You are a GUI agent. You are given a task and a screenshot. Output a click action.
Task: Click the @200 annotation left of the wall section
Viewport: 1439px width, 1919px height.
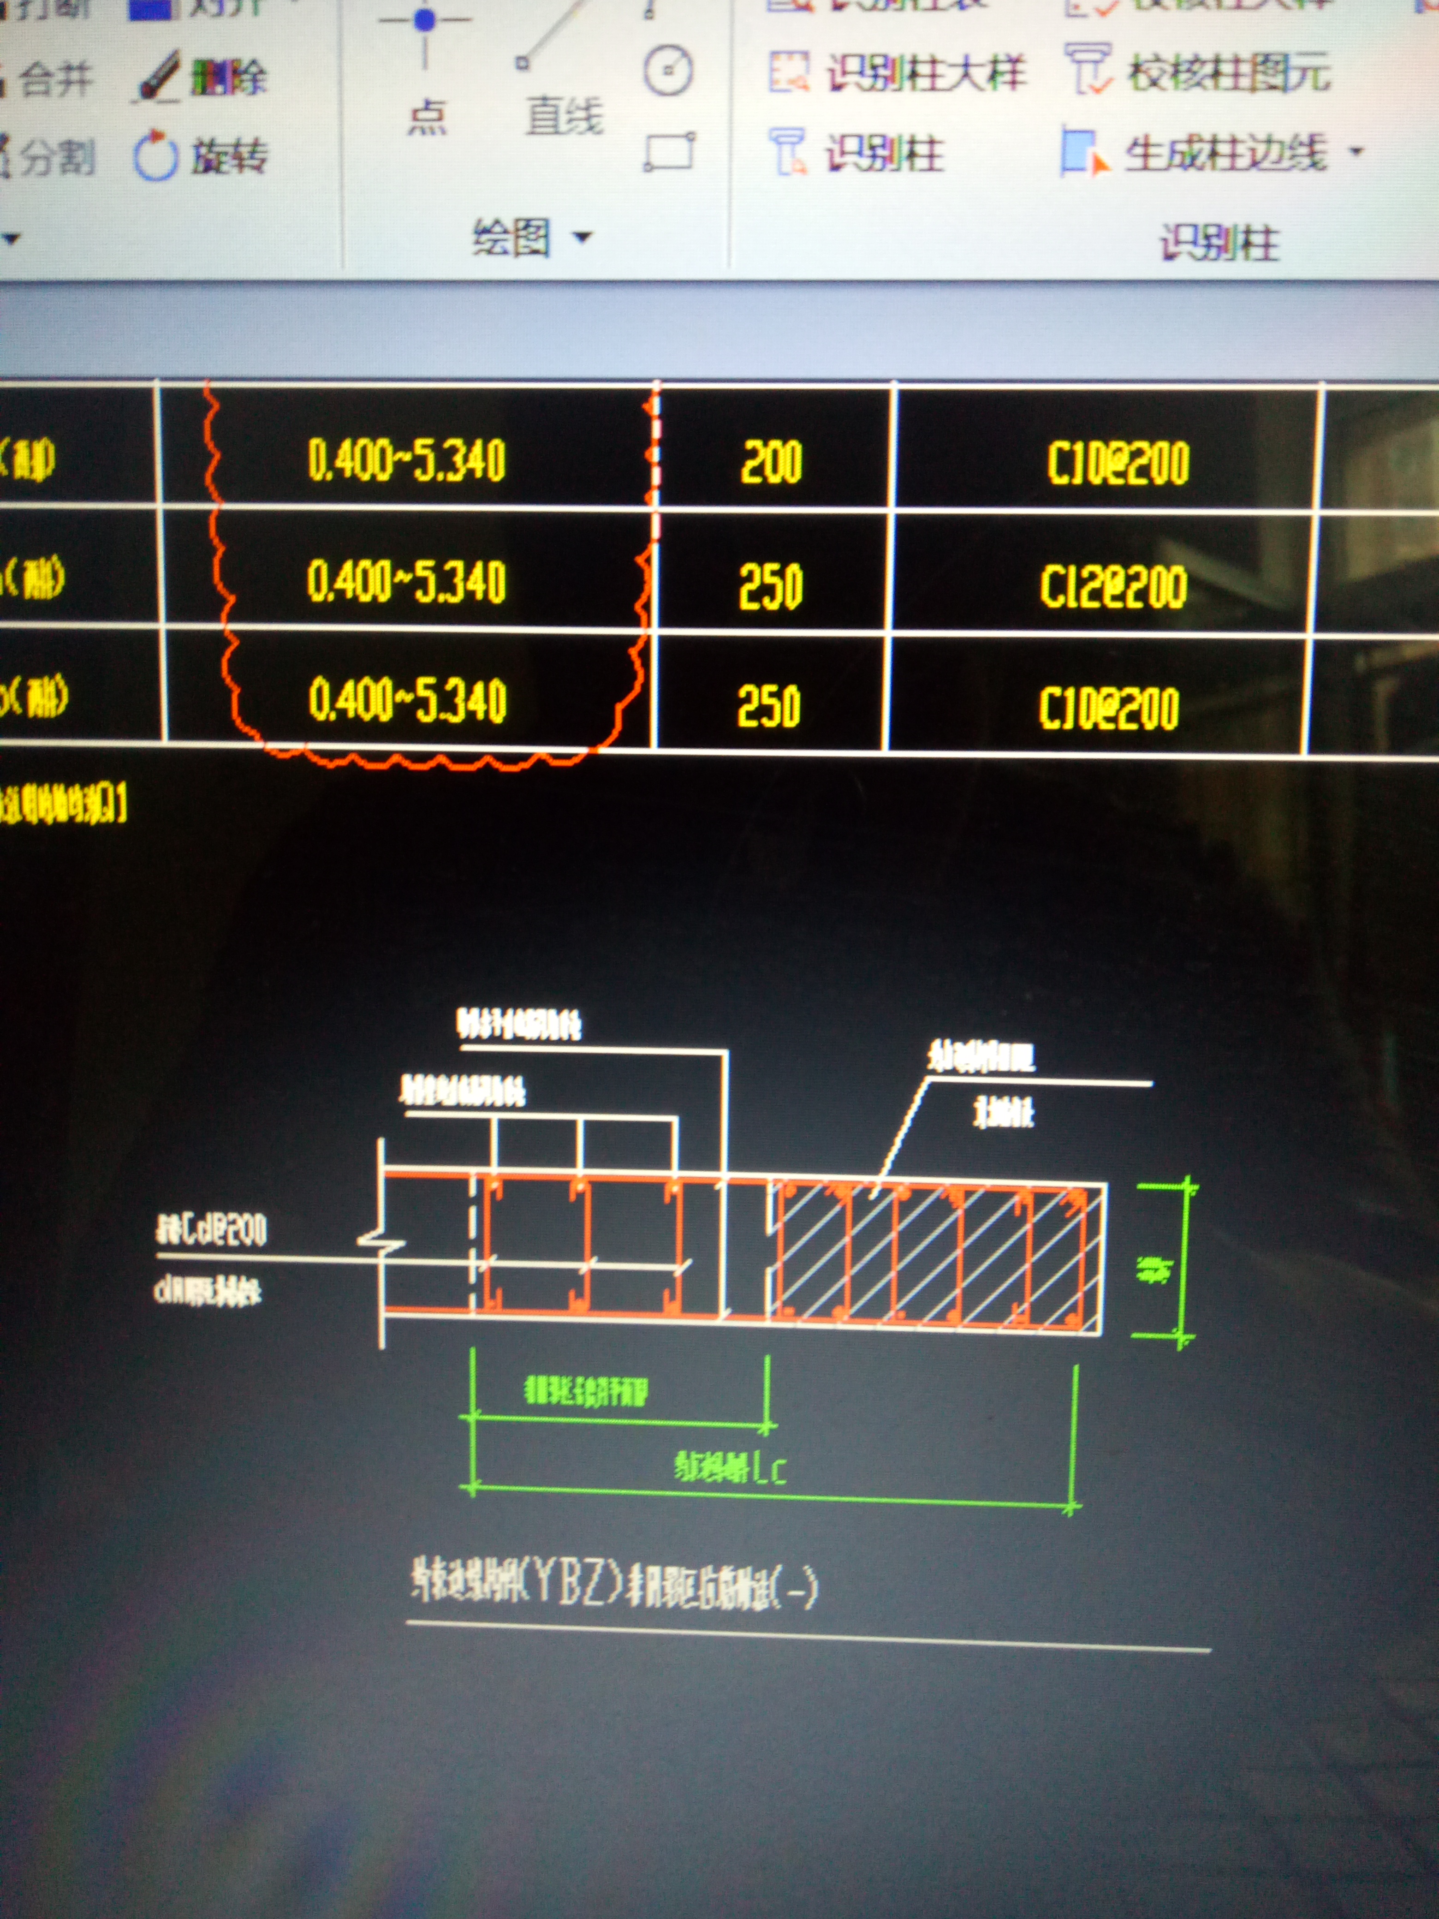tap(212, 1230)
